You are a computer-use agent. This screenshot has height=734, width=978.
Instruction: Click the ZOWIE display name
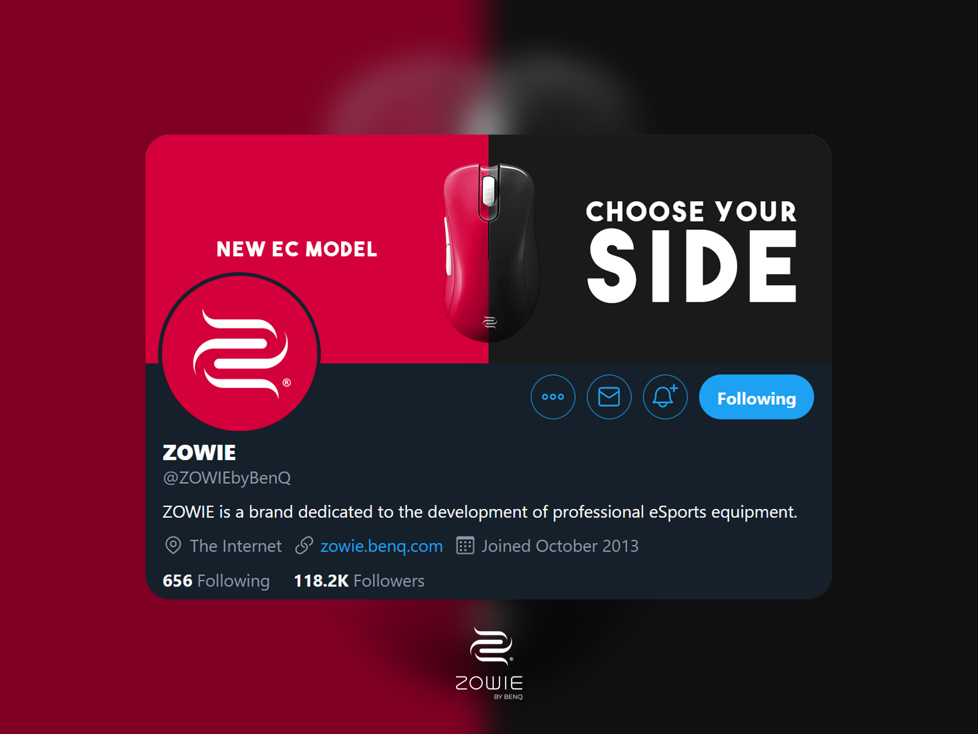tap(199, 453)
